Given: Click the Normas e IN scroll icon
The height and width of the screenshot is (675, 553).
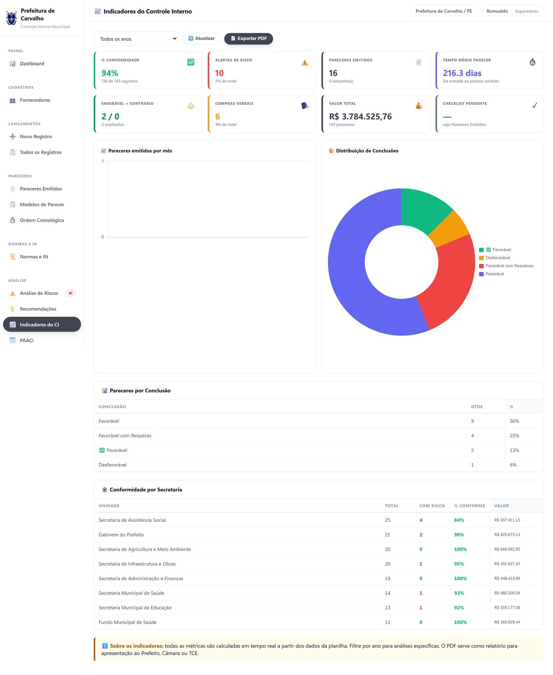Looking at the screenshot, I should click(13, 257).
